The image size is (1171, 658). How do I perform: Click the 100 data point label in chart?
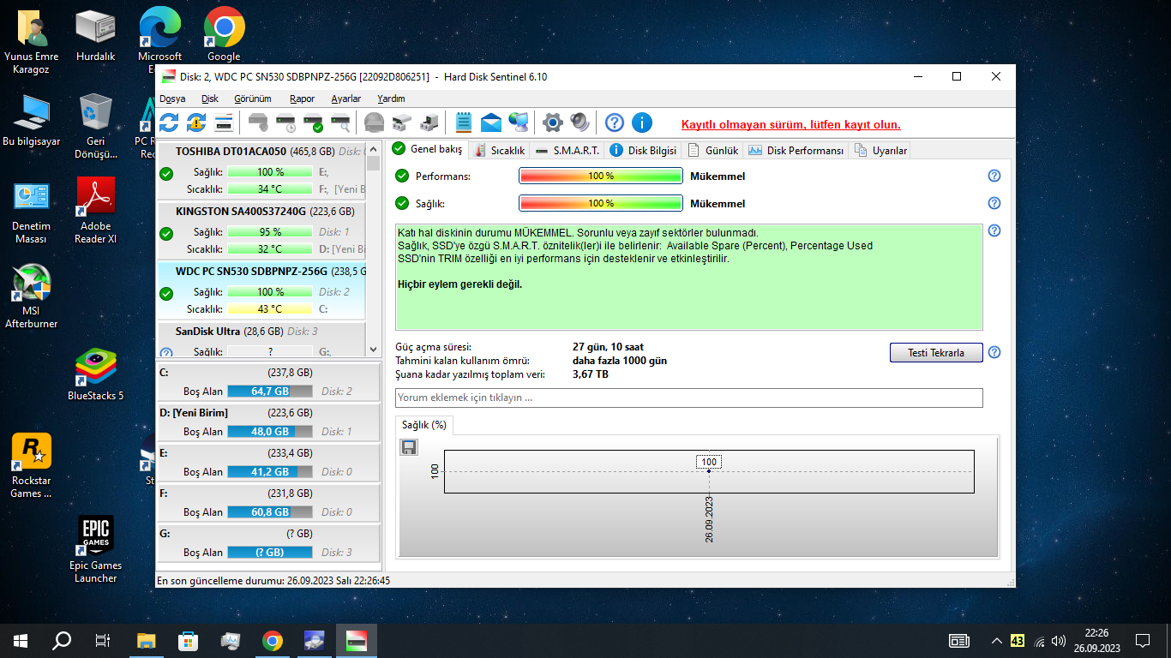(x=709, y=462)
